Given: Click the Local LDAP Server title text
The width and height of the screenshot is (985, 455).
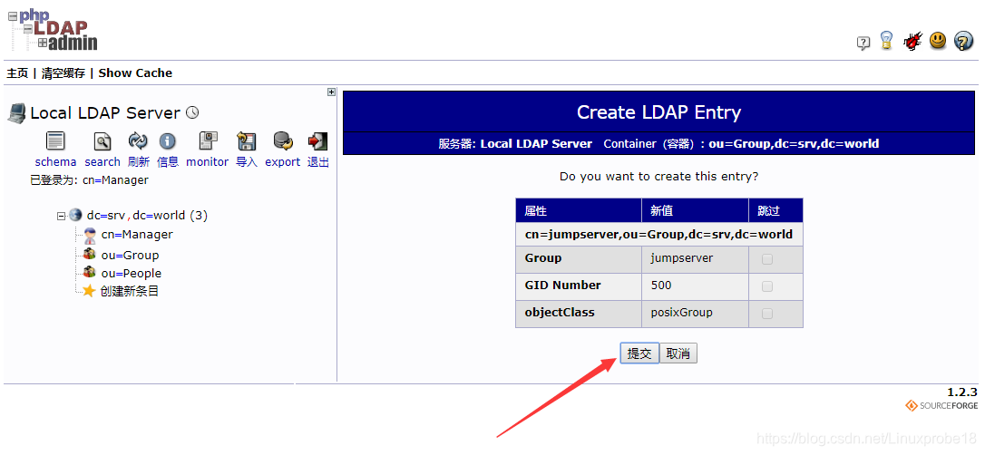Looking at the screenshot, I should coord(105,113).
